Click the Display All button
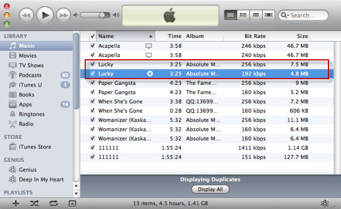 pyautogui.click(x=210, y=189)
